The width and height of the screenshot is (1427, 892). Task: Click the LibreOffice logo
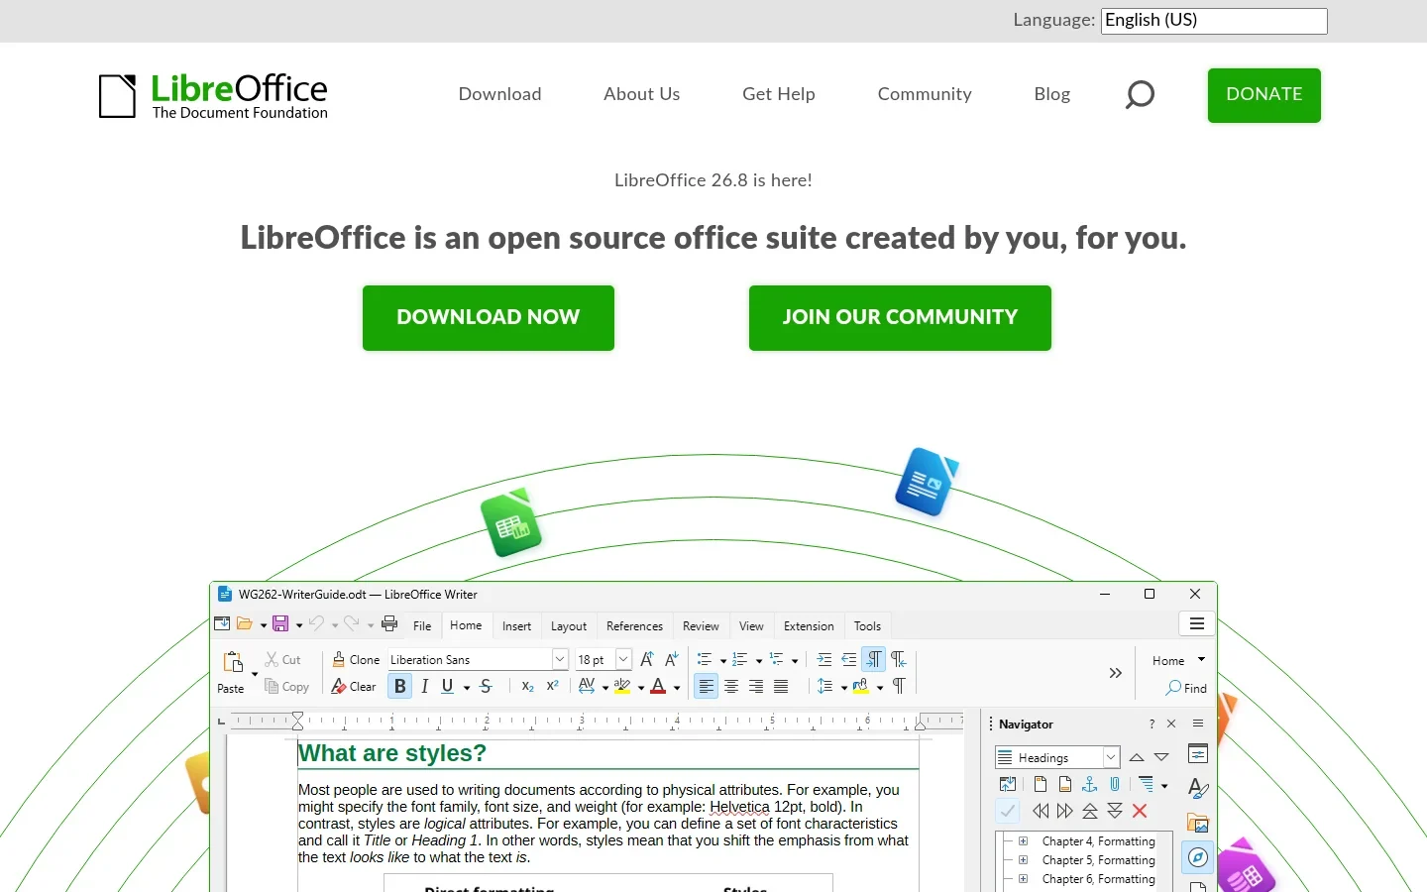tap(213, 96)
